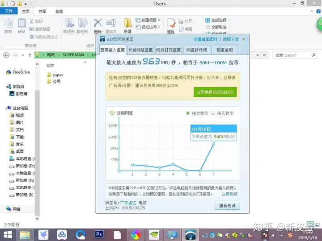Click navigation pane scrollbar down arrow

(37, 219)
